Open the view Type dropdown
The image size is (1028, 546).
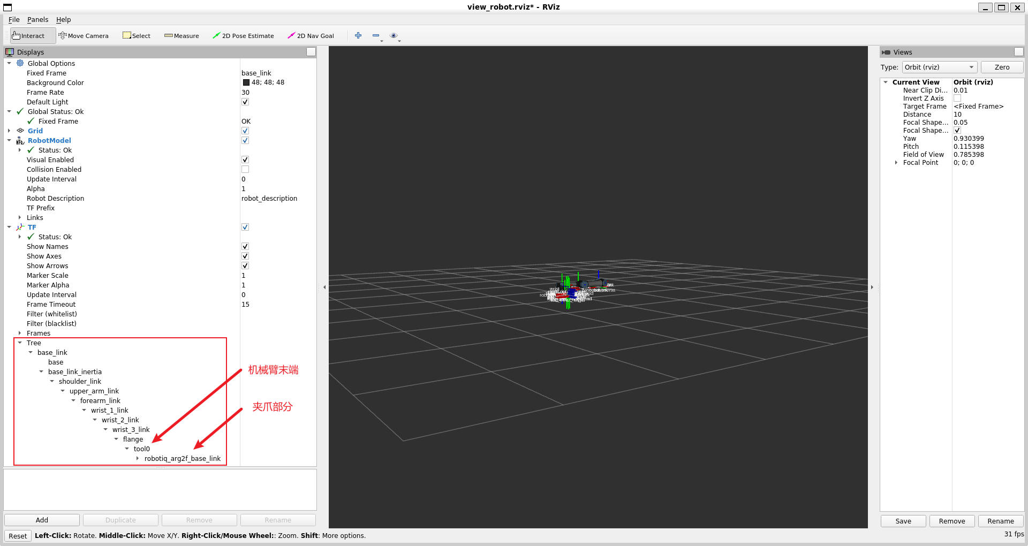click(940, 67)
